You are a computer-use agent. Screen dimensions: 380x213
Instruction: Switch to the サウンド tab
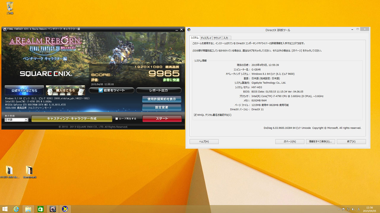[217, 38]
